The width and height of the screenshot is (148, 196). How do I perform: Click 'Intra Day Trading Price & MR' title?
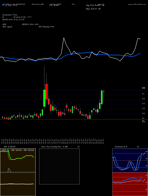coord(54,147)
